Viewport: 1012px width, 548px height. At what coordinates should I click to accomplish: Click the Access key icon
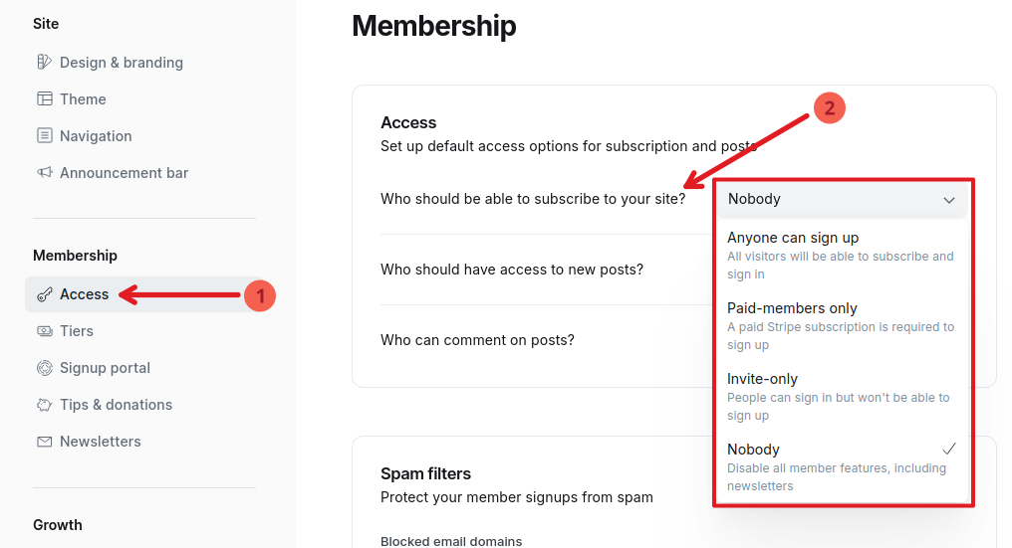[x=44, y=294]
